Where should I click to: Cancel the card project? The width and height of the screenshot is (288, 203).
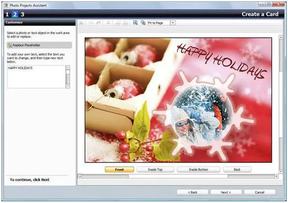[x=260, y=192]
